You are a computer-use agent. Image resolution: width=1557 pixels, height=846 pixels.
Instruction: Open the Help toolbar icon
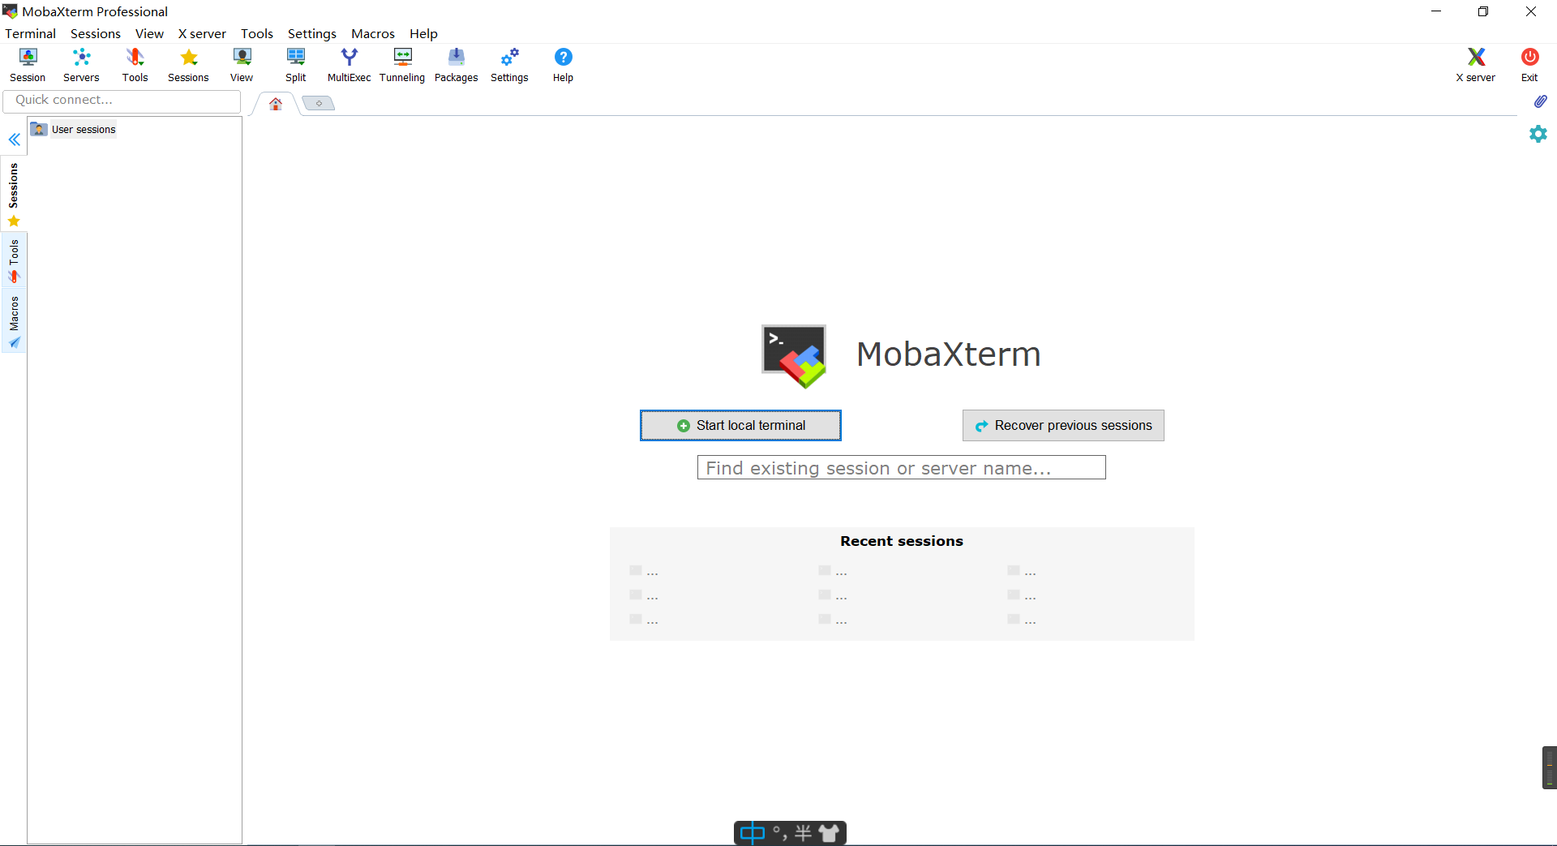[x=562, y=64]
